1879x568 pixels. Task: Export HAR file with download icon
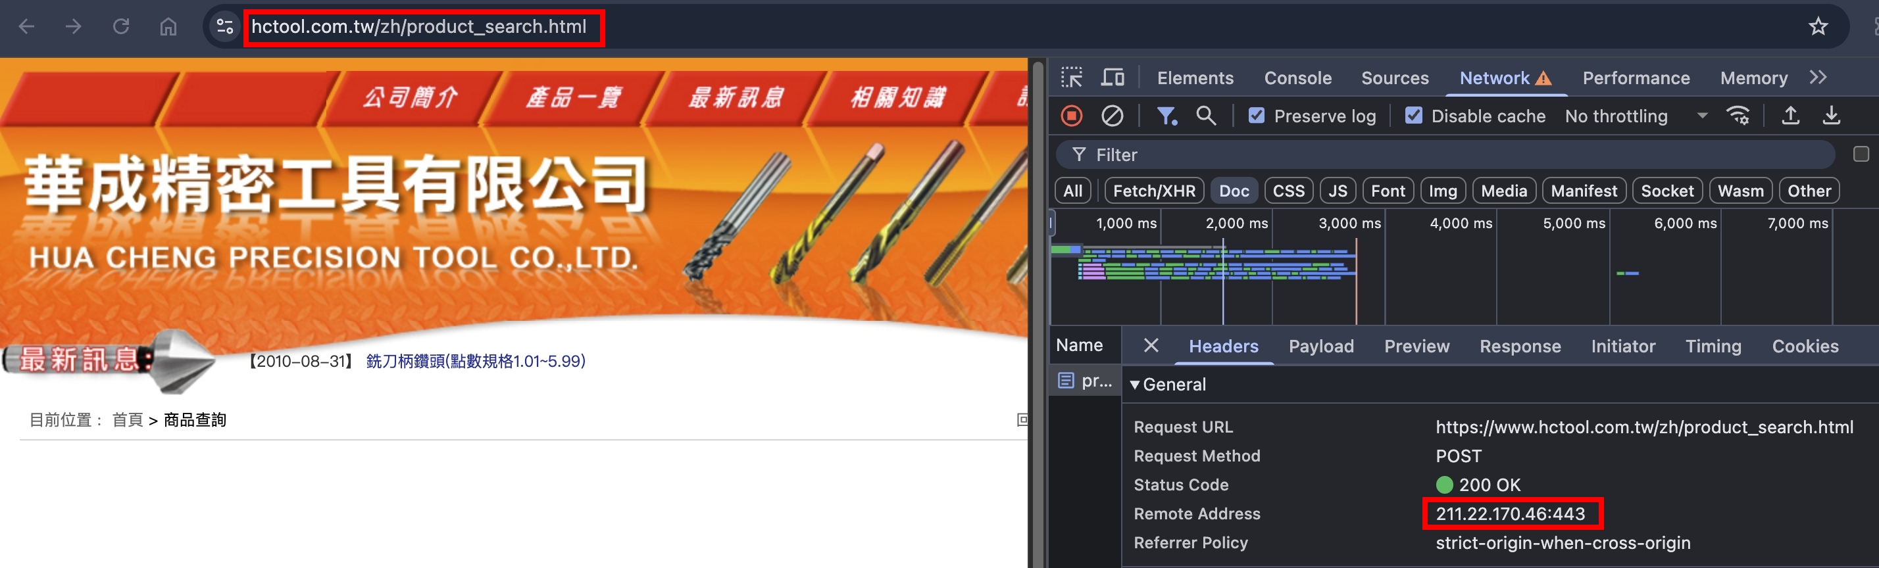[x=1832, y=116]
